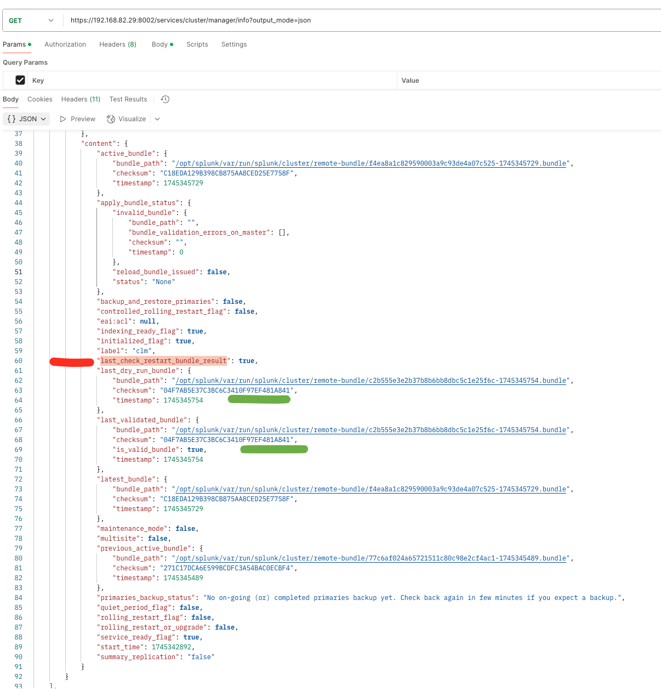Open the Cookies response tab
Viewport: 661px width, 691px height.
point(39,99)
